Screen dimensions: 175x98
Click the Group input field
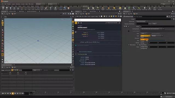pyautogui.click(x=153, y=19)
